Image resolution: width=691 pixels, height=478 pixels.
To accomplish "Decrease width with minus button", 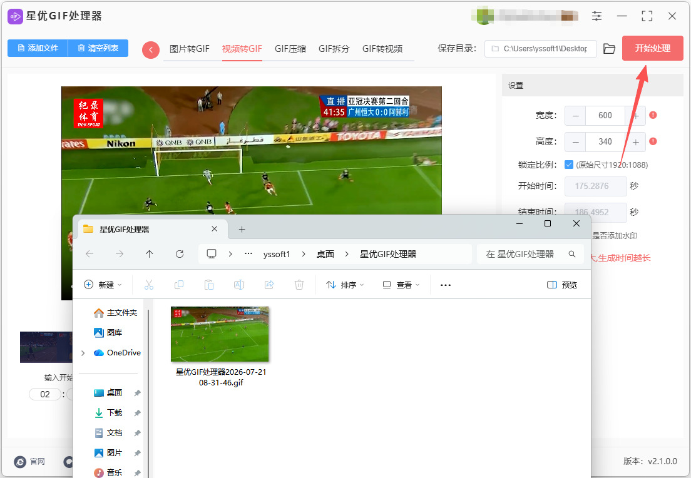I will pyautogui.click(x=576, y=115).
